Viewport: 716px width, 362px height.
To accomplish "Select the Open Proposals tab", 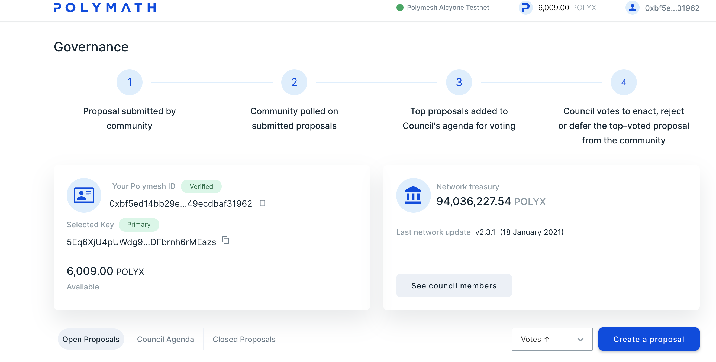I will click(91, 339).
